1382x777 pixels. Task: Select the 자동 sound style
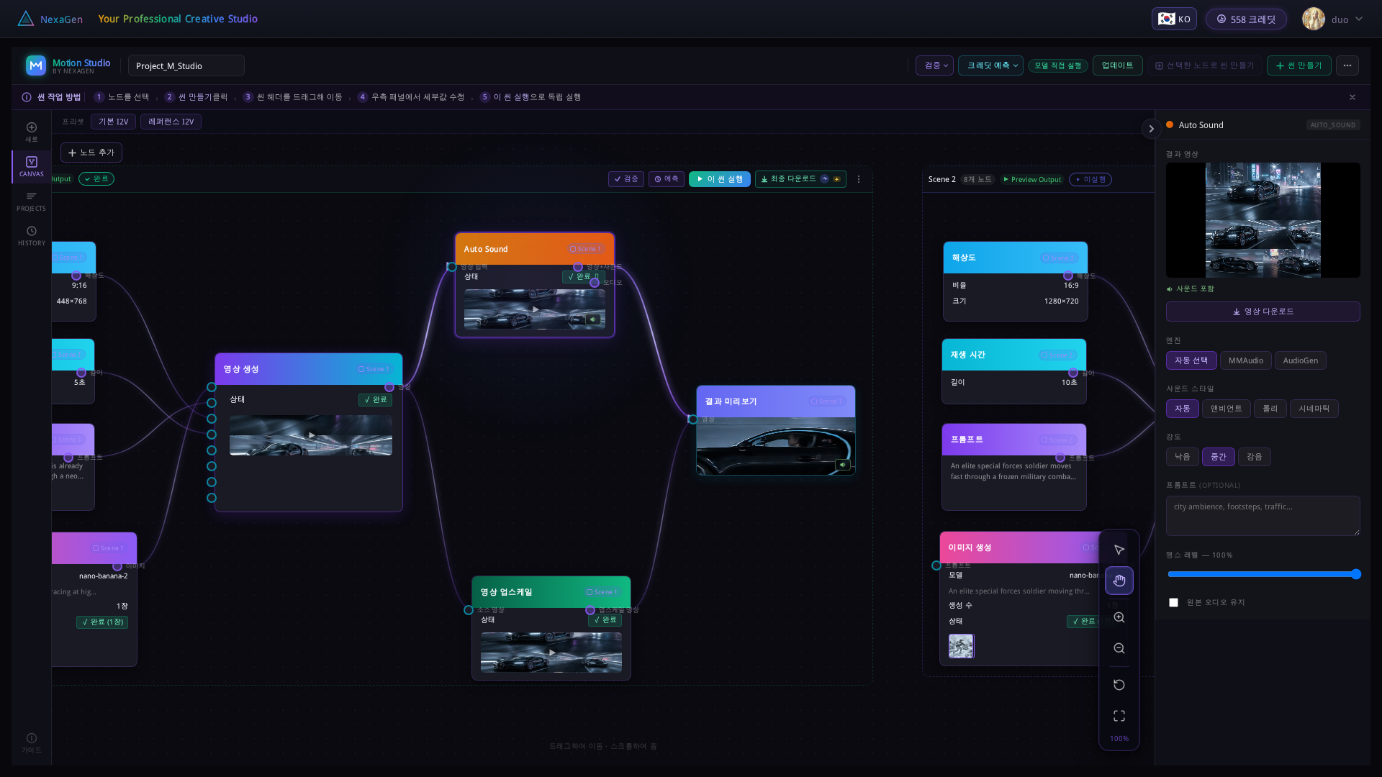pos(1183,409)
